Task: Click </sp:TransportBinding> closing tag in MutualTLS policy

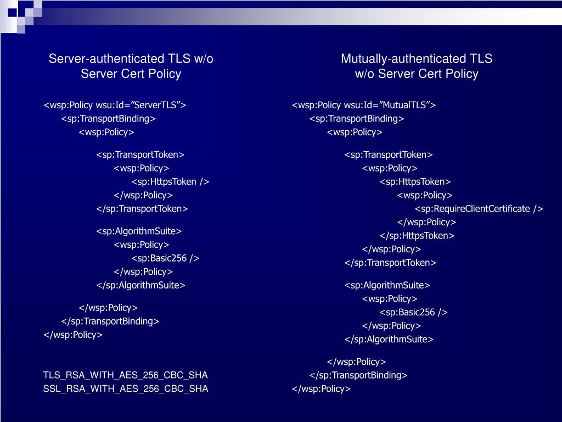Action: (358, 375)
